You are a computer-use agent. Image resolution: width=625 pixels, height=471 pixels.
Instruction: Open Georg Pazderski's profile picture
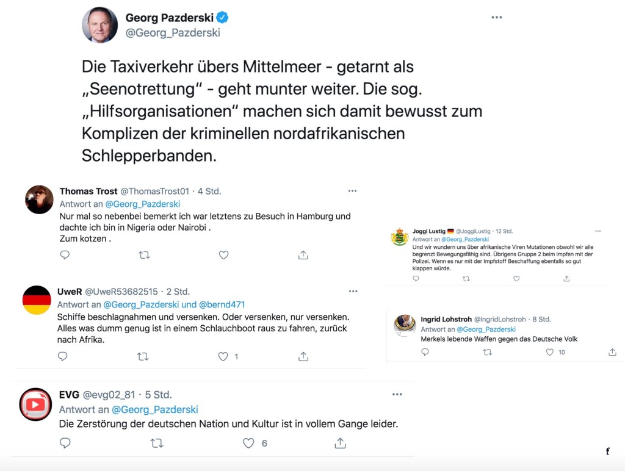[x=99, y=25]
